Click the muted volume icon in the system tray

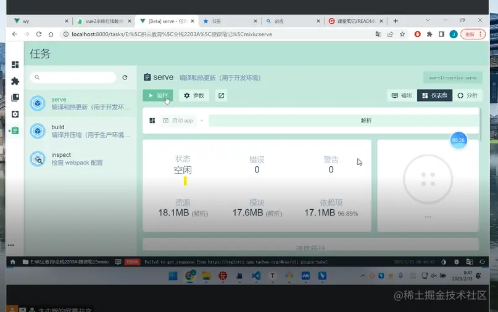tap(434, 276)
